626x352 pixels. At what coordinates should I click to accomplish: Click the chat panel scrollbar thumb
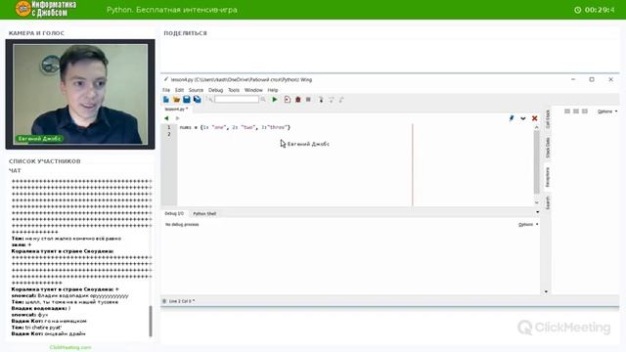pos(151,322)
